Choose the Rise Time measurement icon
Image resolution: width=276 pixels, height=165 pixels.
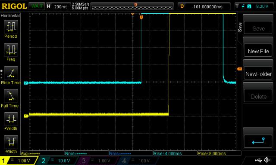(11, 73)
